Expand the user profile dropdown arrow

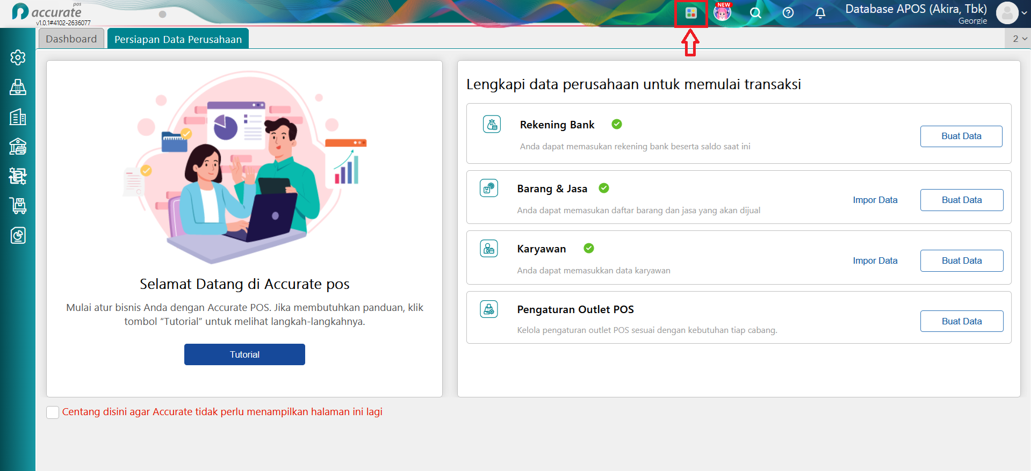[x=1024, y=13]
